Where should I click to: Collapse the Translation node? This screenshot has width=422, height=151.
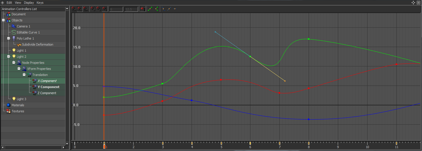pos(24,75)
